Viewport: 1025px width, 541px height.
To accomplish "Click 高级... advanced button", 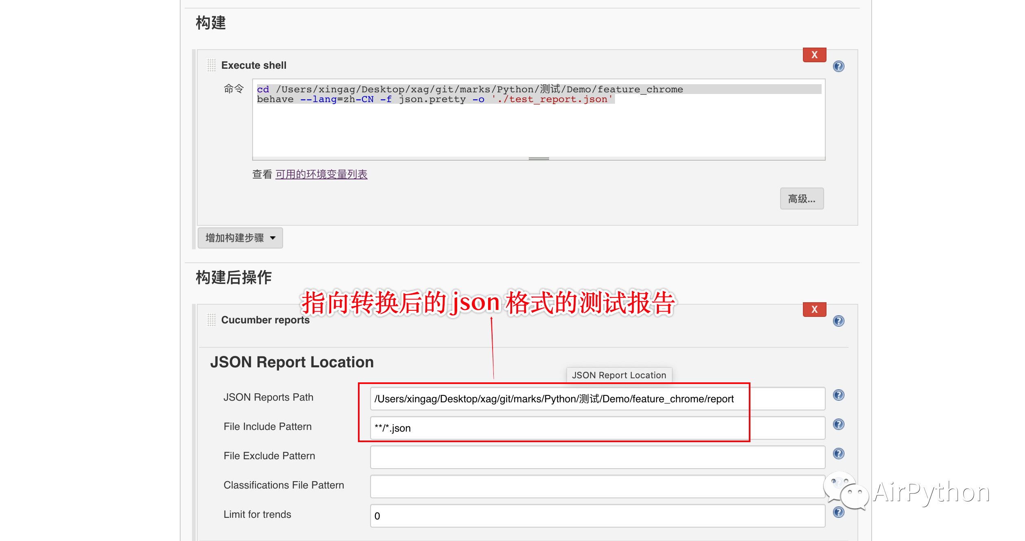I will [801, 199].
